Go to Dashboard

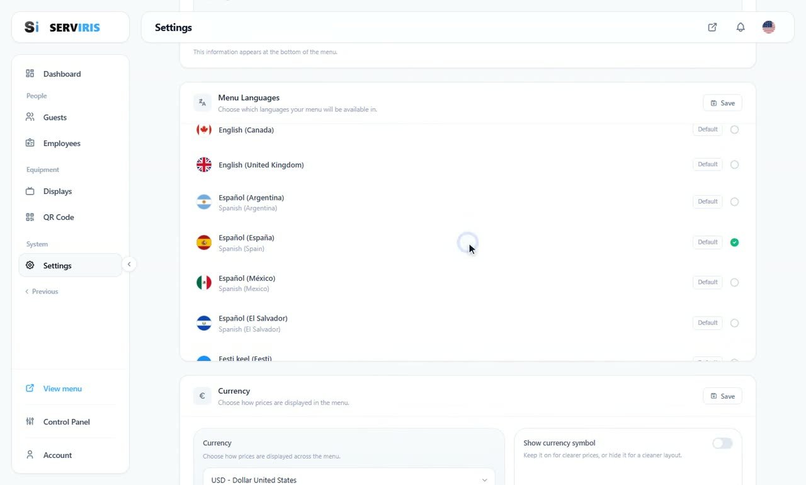(x=71, y=74)
